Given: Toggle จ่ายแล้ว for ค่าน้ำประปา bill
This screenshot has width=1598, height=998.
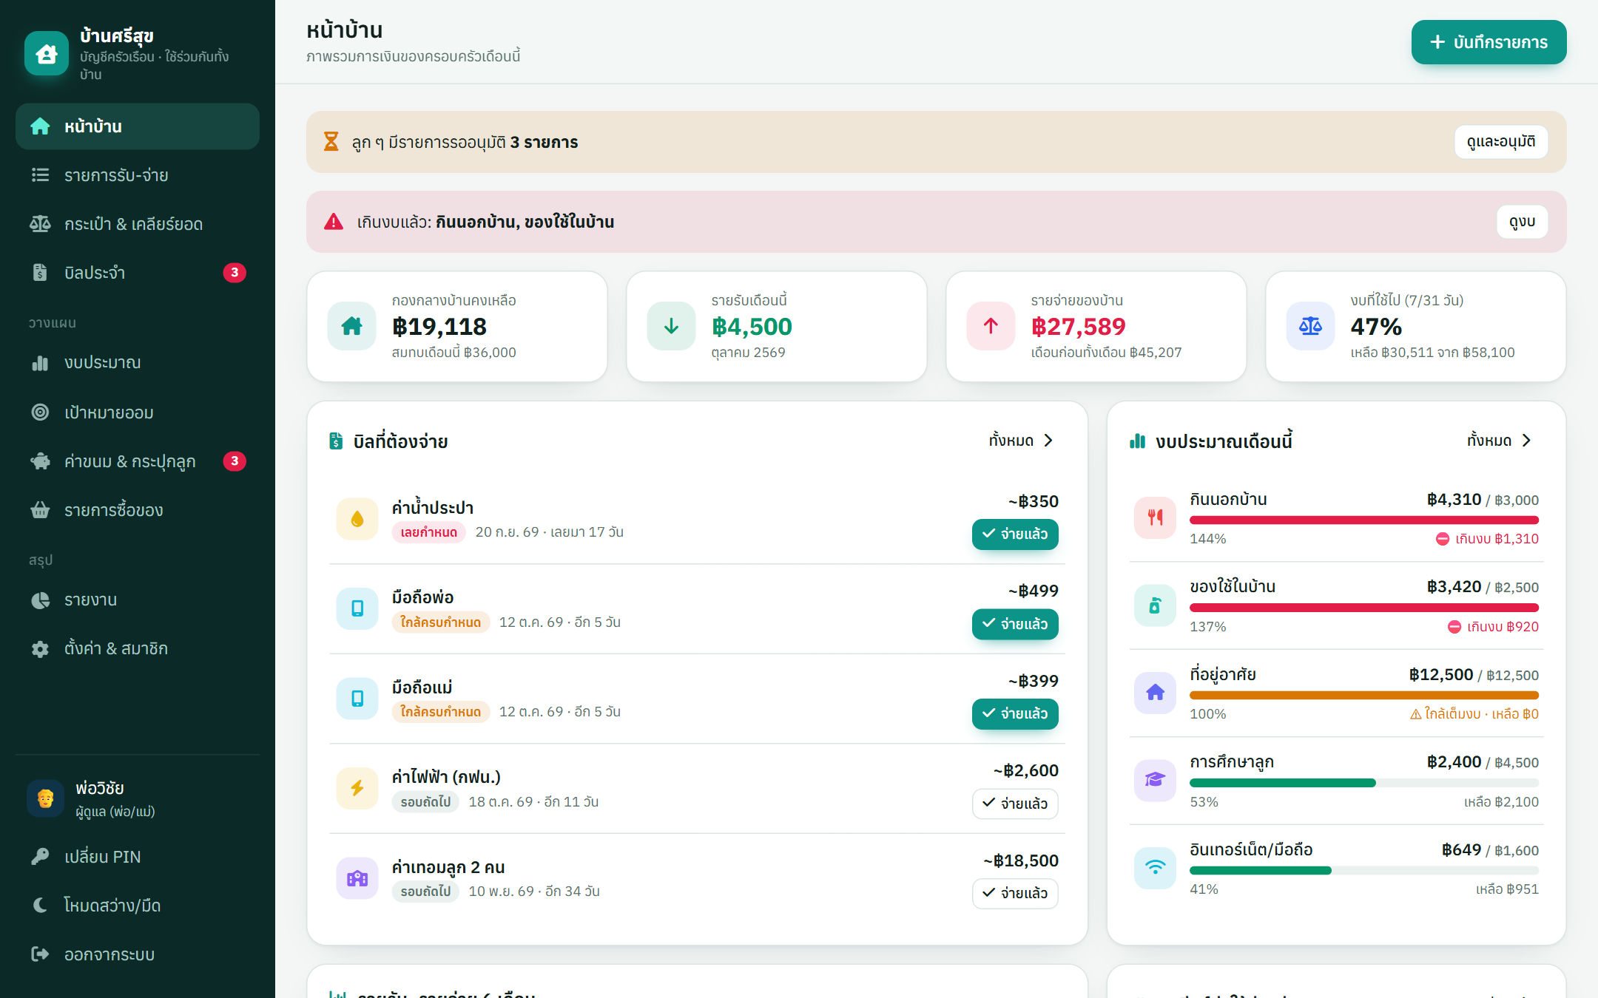Looking at the screenshot, I should click(x=1015, y=534).
